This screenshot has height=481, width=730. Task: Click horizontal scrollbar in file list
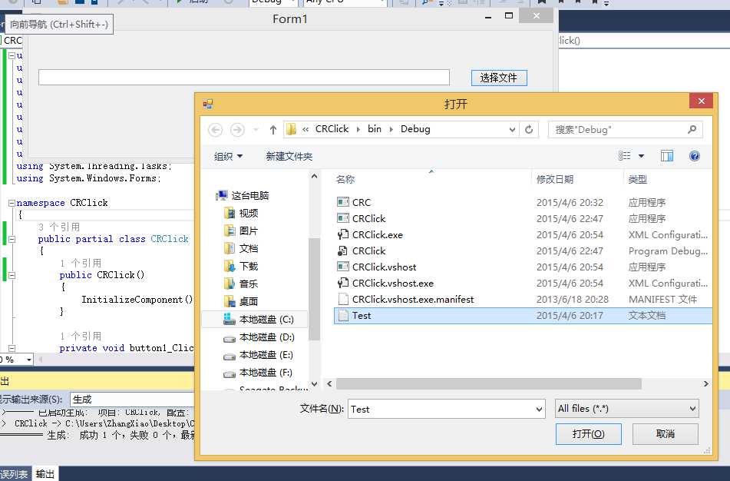pos(488,383)
